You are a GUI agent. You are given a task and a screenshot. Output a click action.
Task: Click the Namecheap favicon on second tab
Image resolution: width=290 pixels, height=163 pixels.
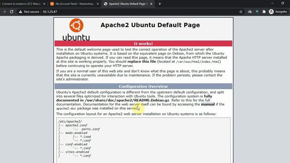[52, 4]
